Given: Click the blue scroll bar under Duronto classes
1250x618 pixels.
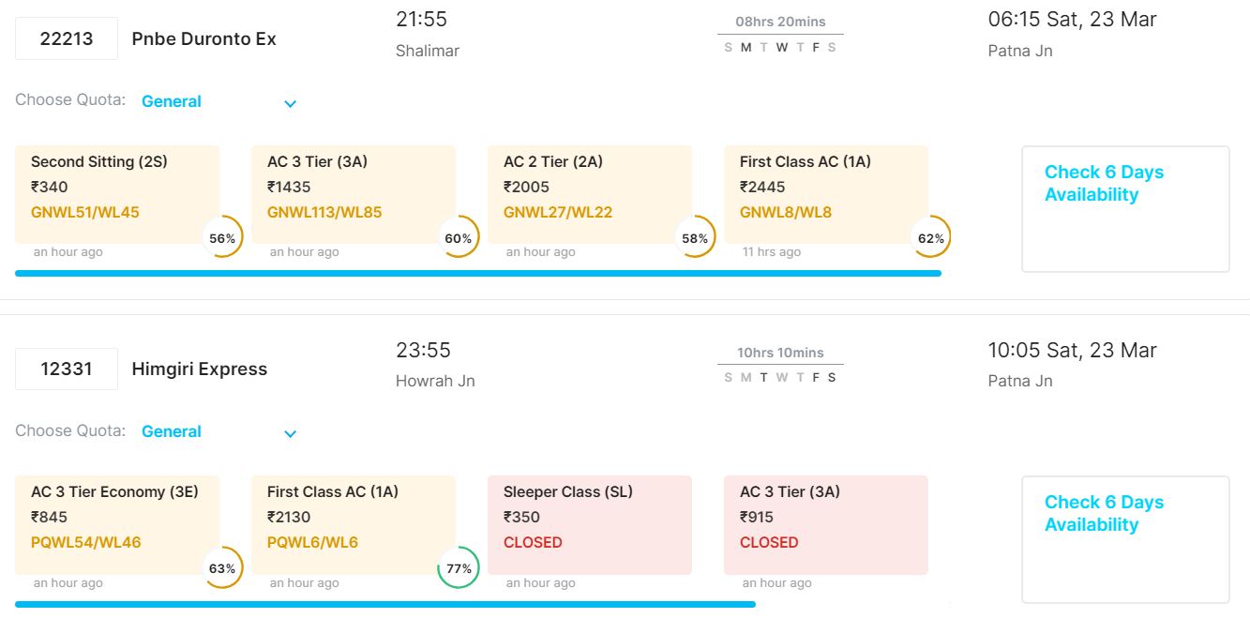Looking at the screenshot, I should click(478, 274).
